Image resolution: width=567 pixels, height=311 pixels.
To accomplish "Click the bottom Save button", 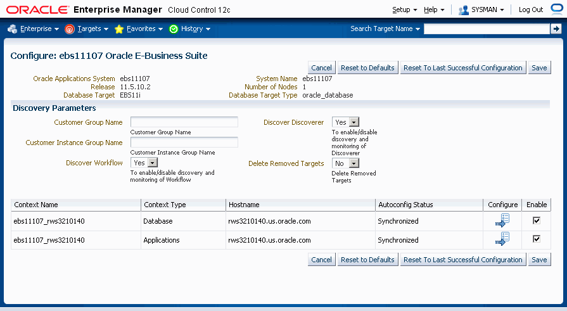I will click(x=539, y=260).
